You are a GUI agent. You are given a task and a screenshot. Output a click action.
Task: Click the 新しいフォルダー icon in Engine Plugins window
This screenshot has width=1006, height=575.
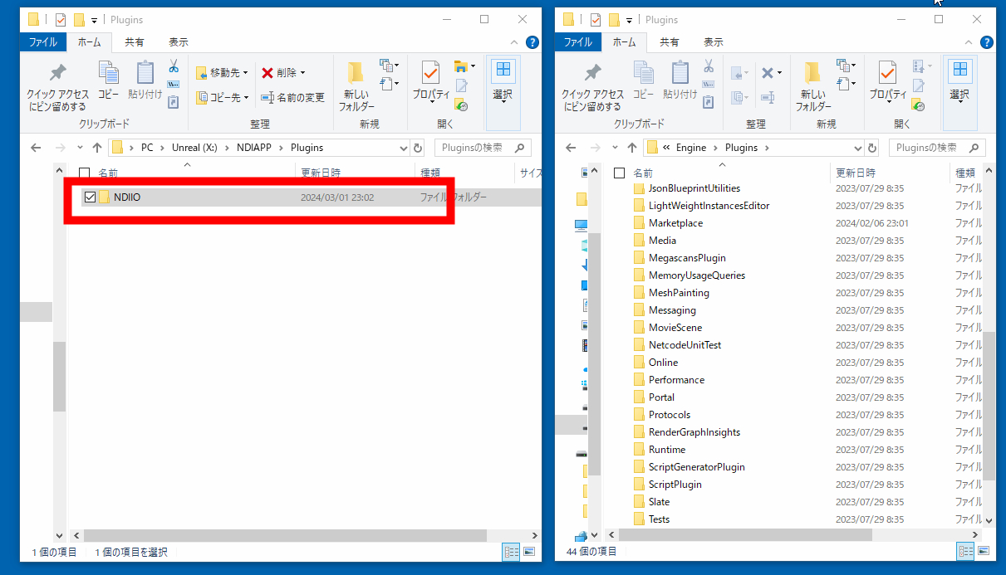coord(812,87)
